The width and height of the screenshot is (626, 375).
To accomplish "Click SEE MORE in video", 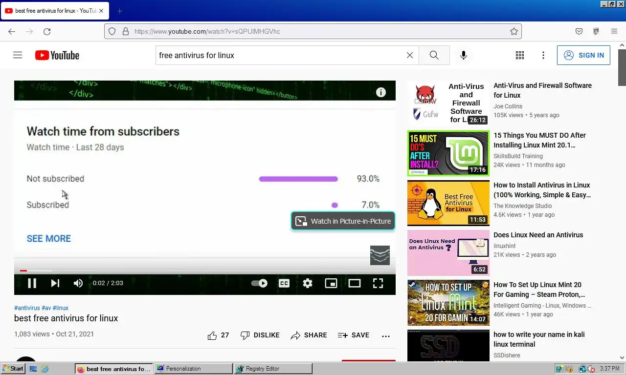I will (x=49, y=239).
